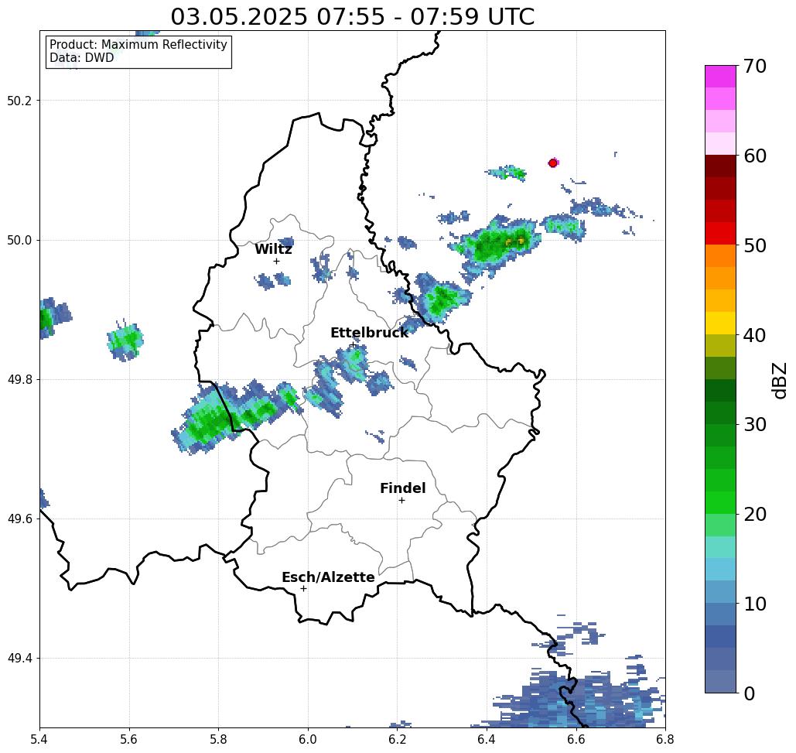Click the longitude 6.2 axis label
Screen dimensions: 796x753
tap(397, 740)
